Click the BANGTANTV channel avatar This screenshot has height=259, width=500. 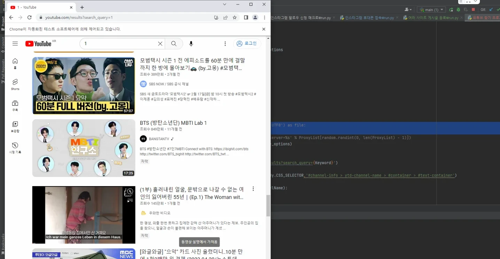point(143,139)
